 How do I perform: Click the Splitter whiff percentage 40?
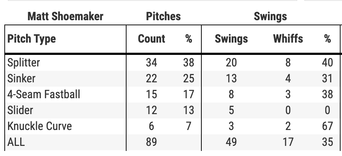click(327, 62)
